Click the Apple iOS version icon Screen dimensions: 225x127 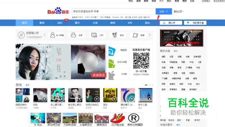112,75
